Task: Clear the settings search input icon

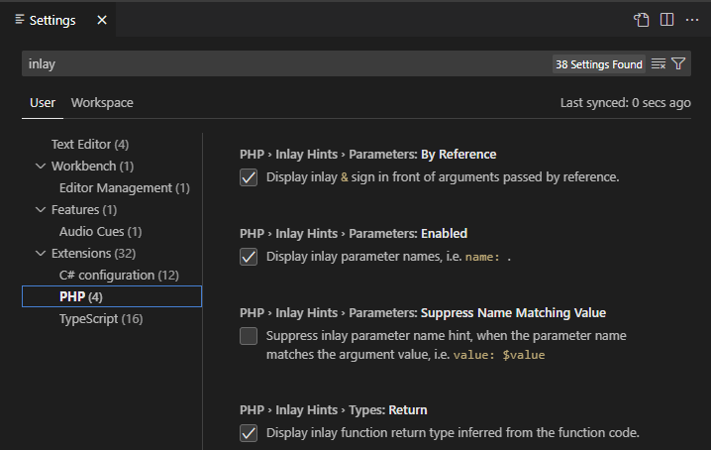Action: click(x=659, y=64)
